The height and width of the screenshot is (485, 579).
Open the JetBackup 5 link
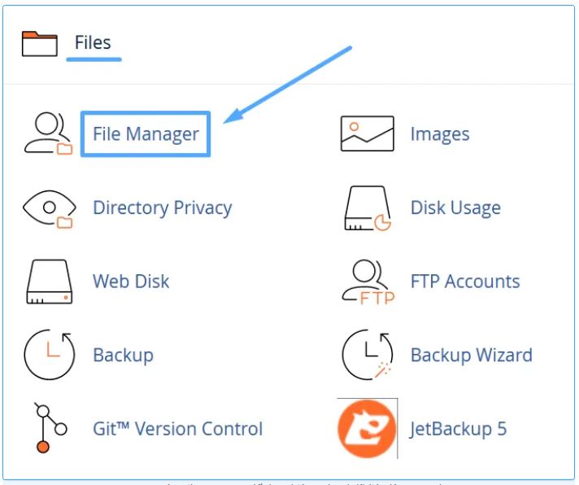pos(458,429)
